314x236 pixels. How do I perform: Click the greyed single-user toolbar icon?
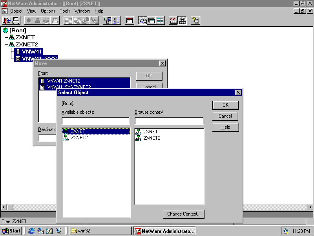(38, 20)
